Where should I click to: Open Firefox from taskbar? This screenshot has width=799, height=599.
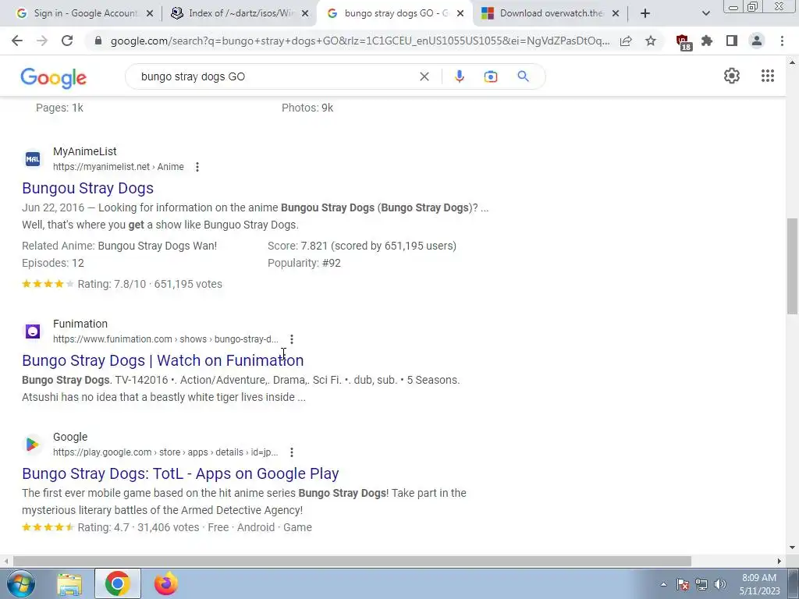[x=166, y=583]
